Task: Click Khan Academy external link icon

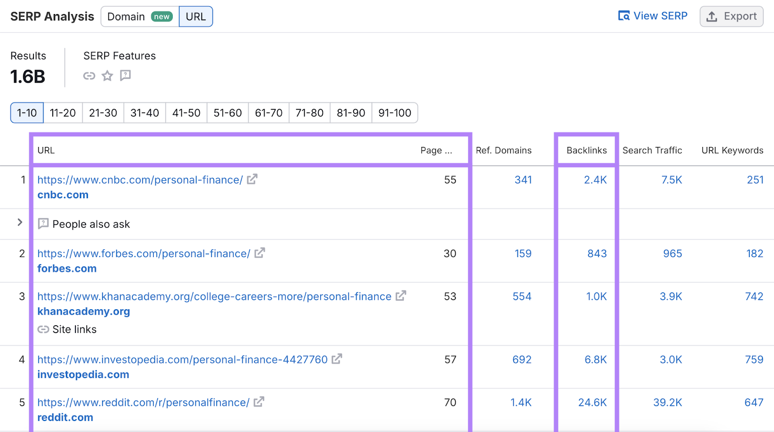Action: 401,296
